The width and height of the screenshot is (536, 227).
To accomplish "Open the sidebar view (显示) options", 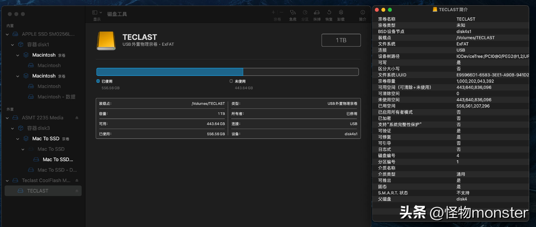I will coord(97,13).
